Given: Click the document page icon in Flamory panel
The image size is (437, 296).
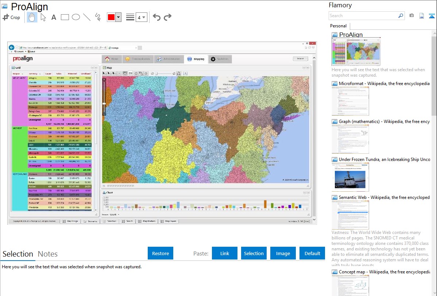Looking at the screenshot, I should 422,16.
